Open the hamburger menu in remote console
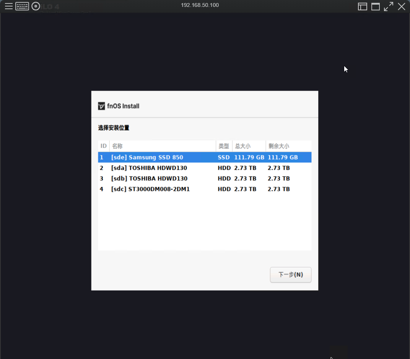410x359 pixels. (x=9, y=6)
